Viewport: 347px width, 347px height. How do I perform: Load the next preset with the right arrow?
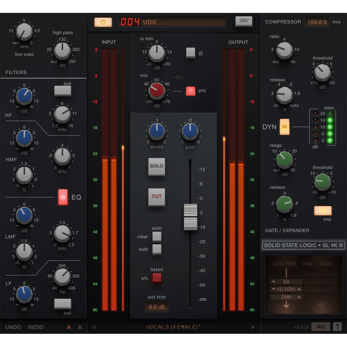click(x=253, y=327)
